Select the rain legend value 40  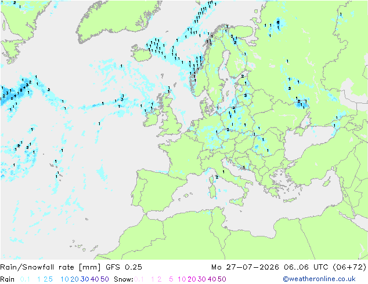(95, 279)
